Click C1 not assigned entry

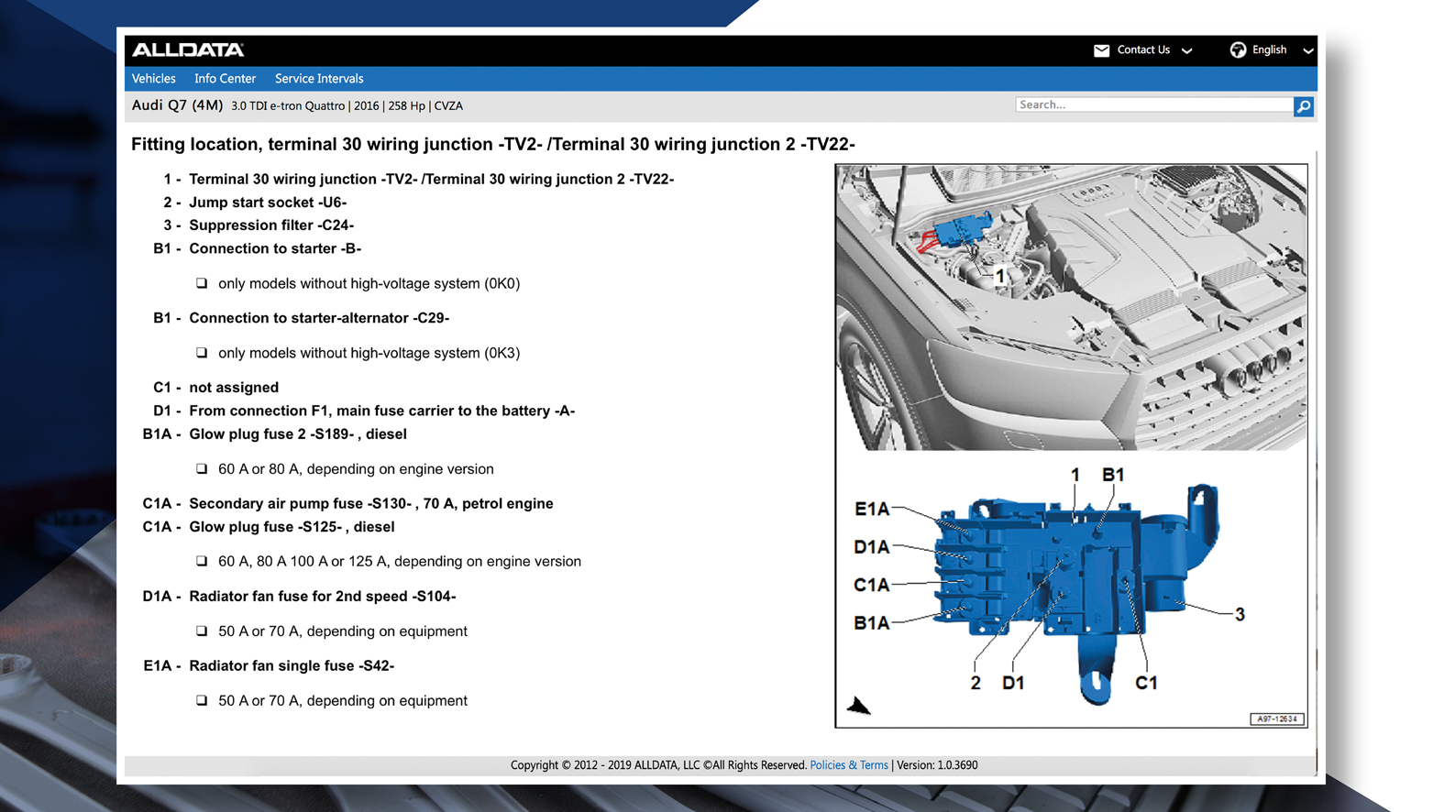(x=216, y=388)
